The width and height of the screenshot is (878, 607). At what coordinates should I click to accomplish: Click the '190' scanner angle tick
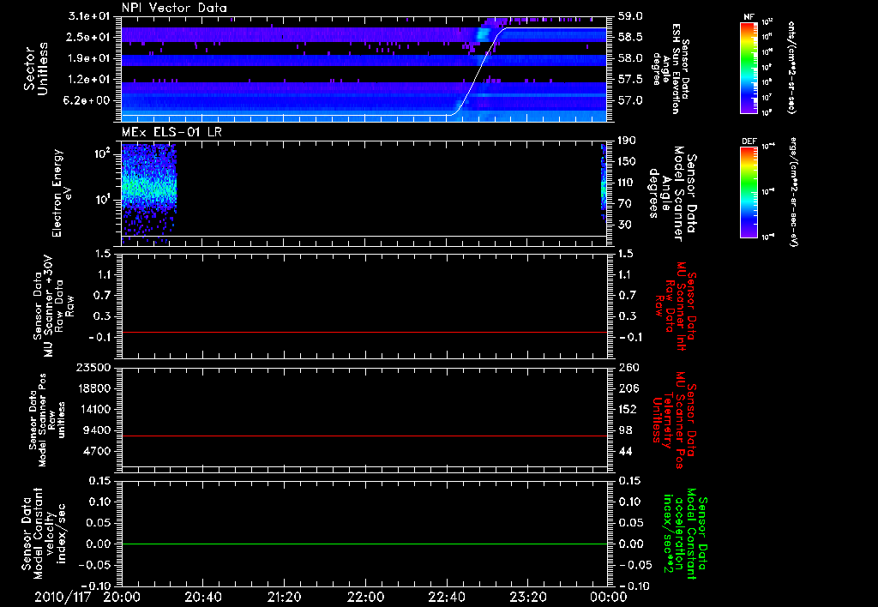tap(627, 141)
